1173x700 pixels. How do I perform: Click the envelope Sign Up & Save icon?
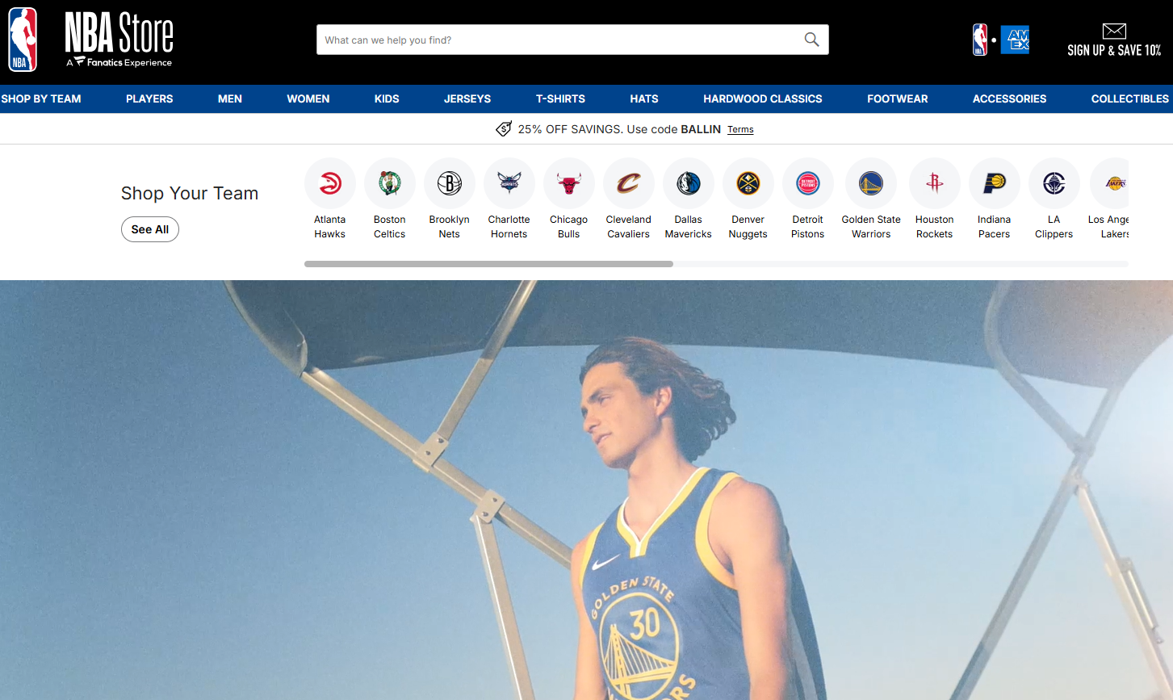click(1114, 31)
